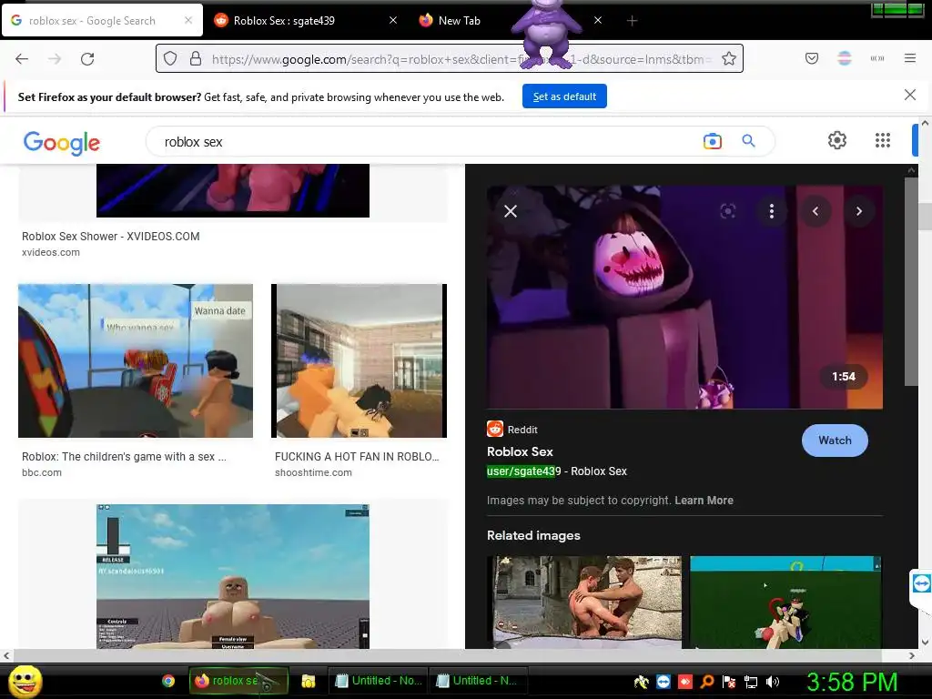Open the Google apps grid
This screenshot has width=932, height=699.
pos(883,140)
